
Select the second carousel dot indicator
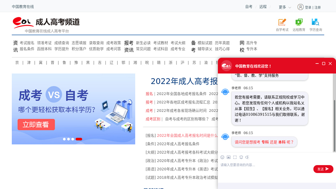point(68,139)
